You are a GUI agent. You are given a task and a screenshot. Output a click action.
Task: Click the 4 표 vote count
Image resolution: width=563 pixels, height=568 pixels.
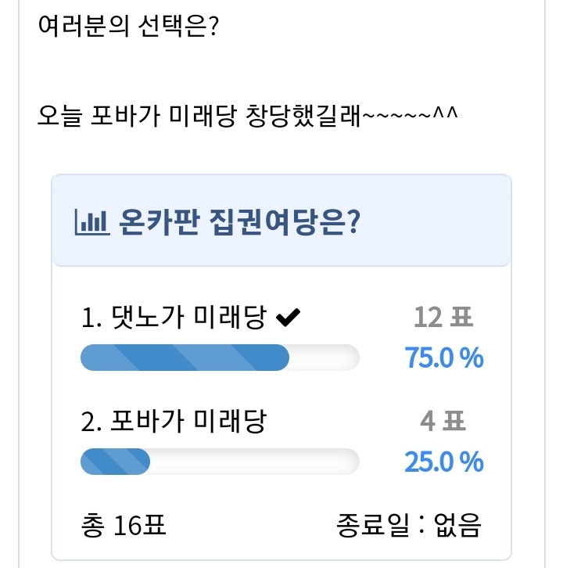tap(443, 422)
